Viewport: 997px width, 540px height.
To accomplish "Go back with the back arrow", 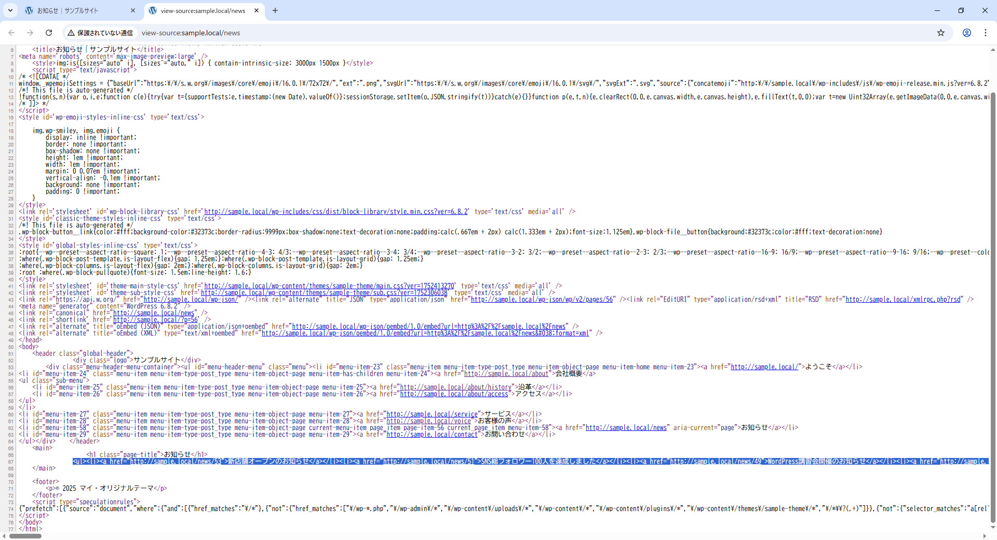I will click(x=11, y=33).
